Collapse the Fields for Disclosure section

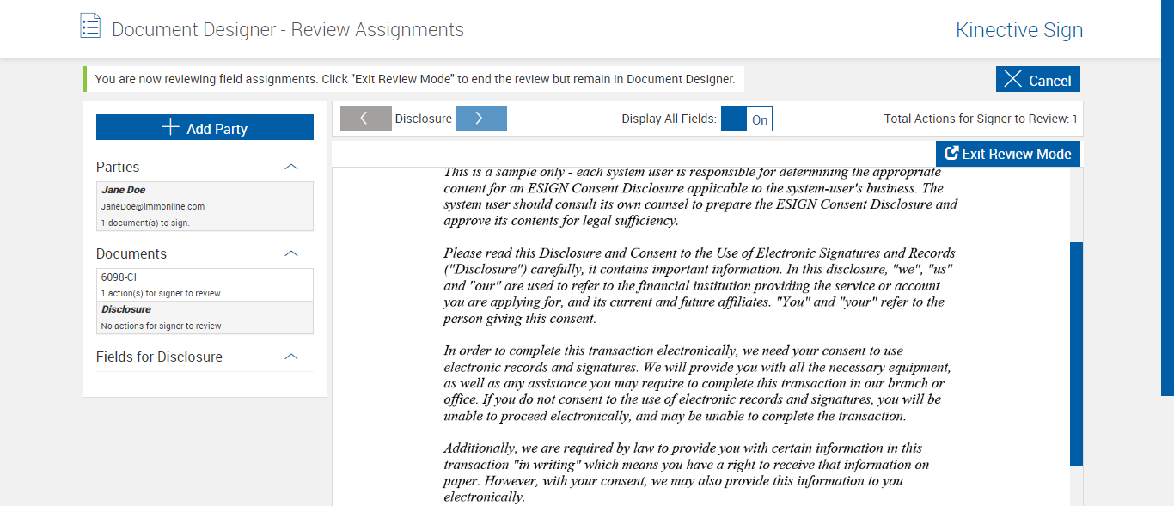tap(291, 357)
